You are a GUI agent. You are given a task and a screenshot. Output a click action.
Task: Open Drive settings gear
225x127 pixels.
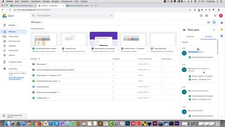click(x=206, y=16)
